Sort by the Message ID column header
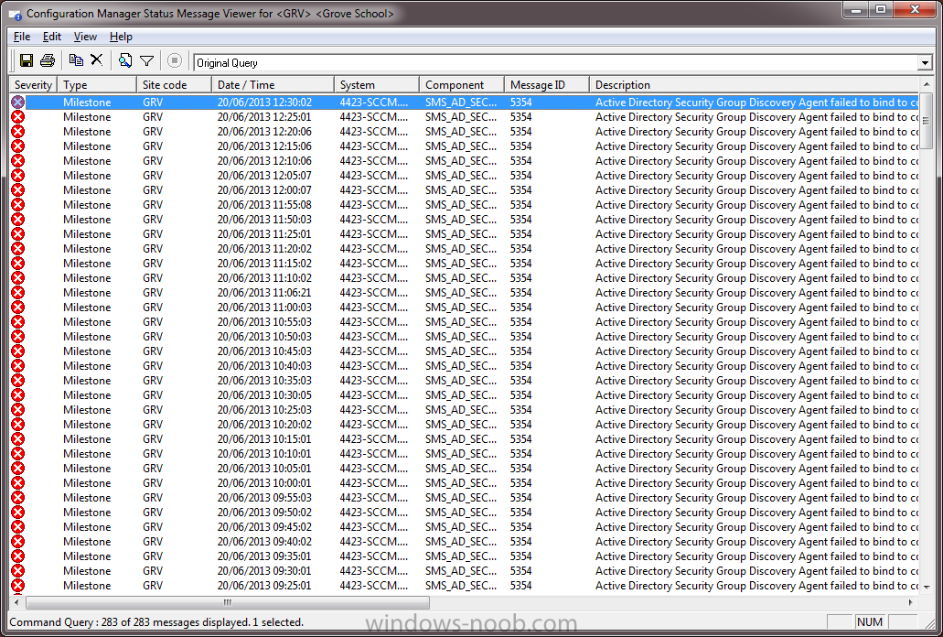 click(547, 85)
